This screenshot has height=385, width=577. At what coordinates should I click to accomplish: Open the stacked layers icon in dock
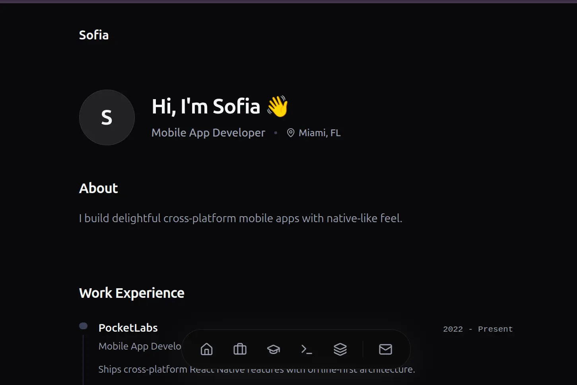coord(340,349)
